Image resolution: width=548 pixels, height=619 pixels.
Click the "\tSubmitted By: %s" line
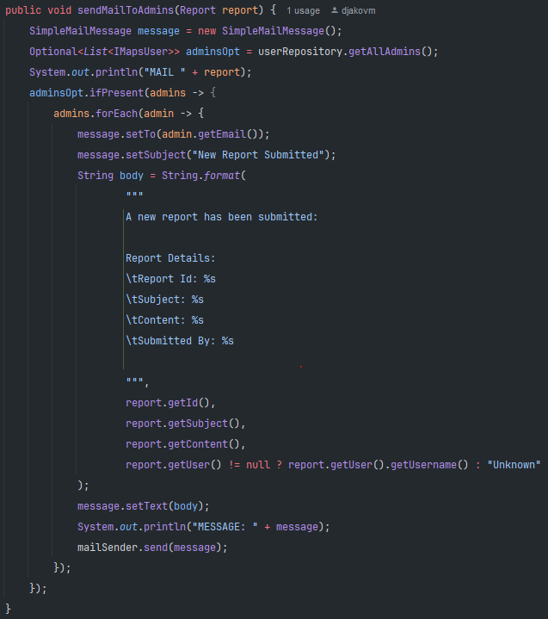180,341
